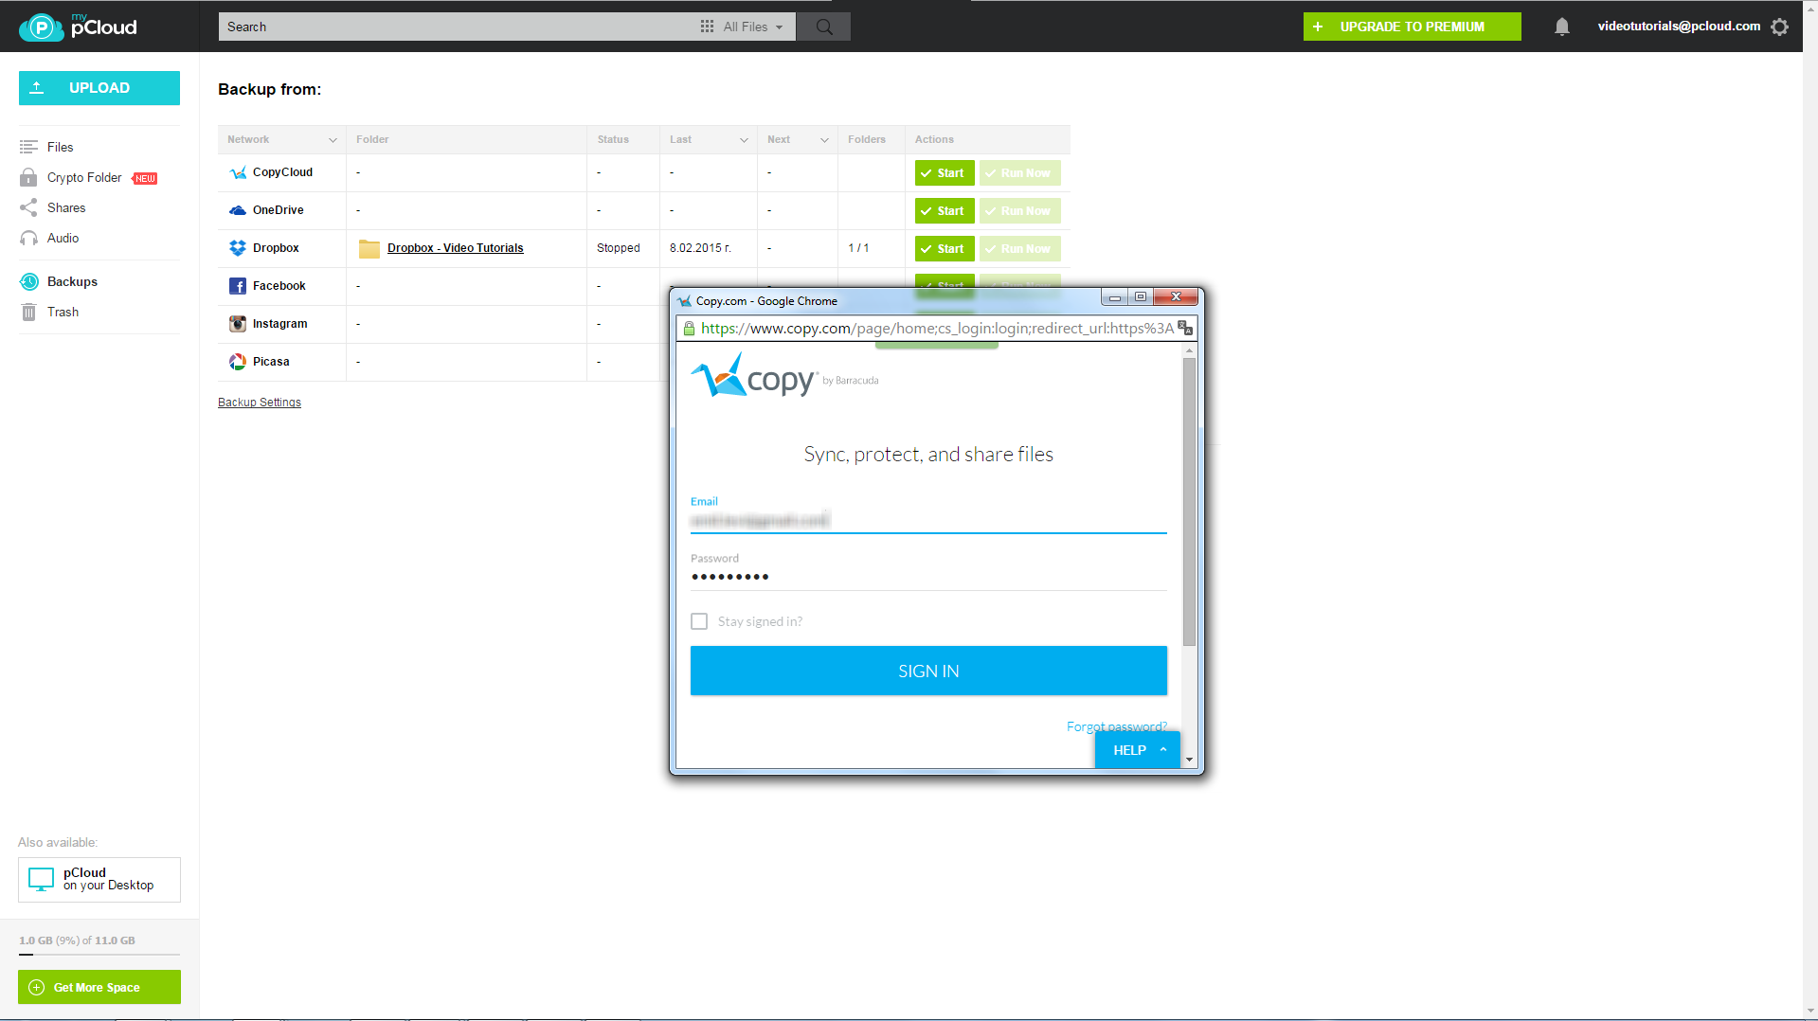The image size is (1818, 1021).
Task: Click the pCloud logo
Action: 79,27
